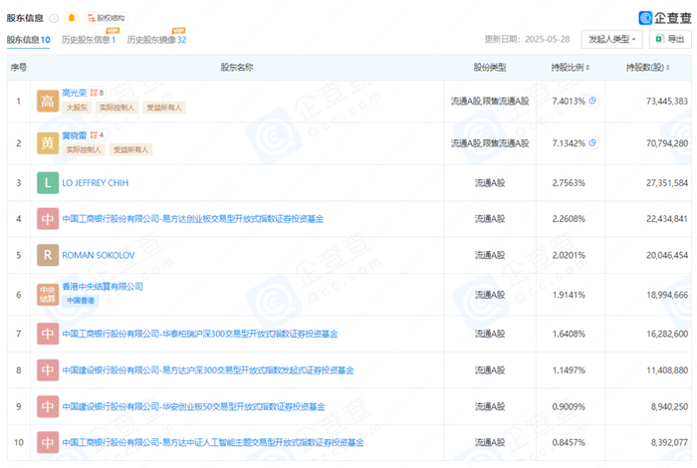The image size is (697, 468).
Task: Click 受益所有人 tag under 黄晓雷
Action: [130, 149]
